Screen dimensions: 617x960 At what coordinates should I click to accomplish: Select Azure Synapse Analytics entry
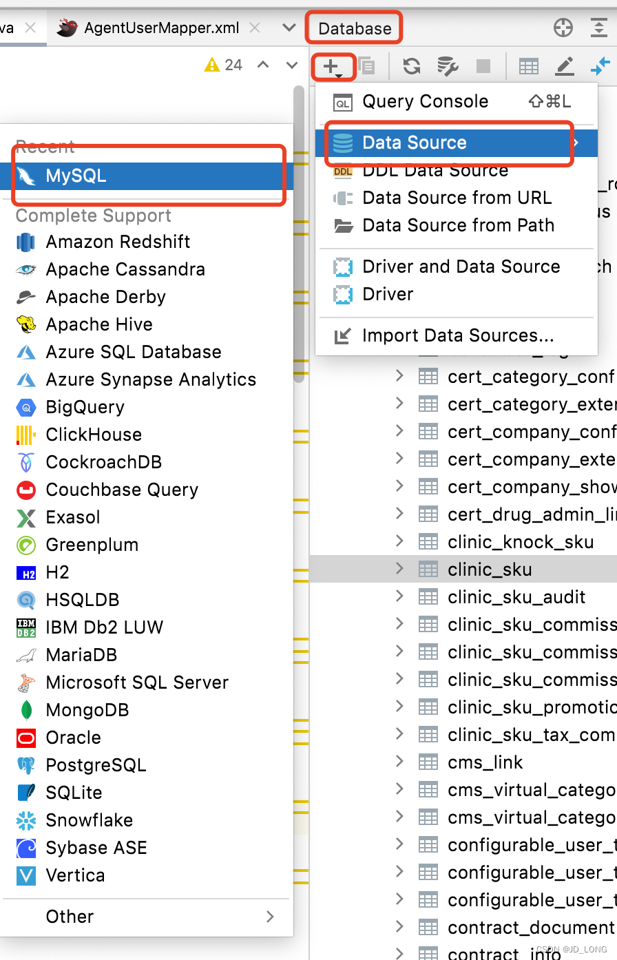147,379
